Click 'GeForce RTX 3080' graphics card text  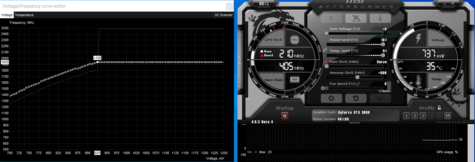(354, 112)
